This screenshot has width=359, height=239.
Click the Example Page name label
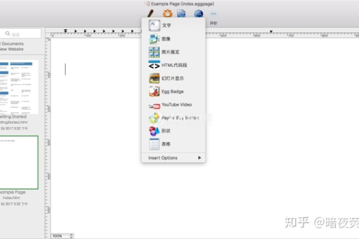pos(13,192)
